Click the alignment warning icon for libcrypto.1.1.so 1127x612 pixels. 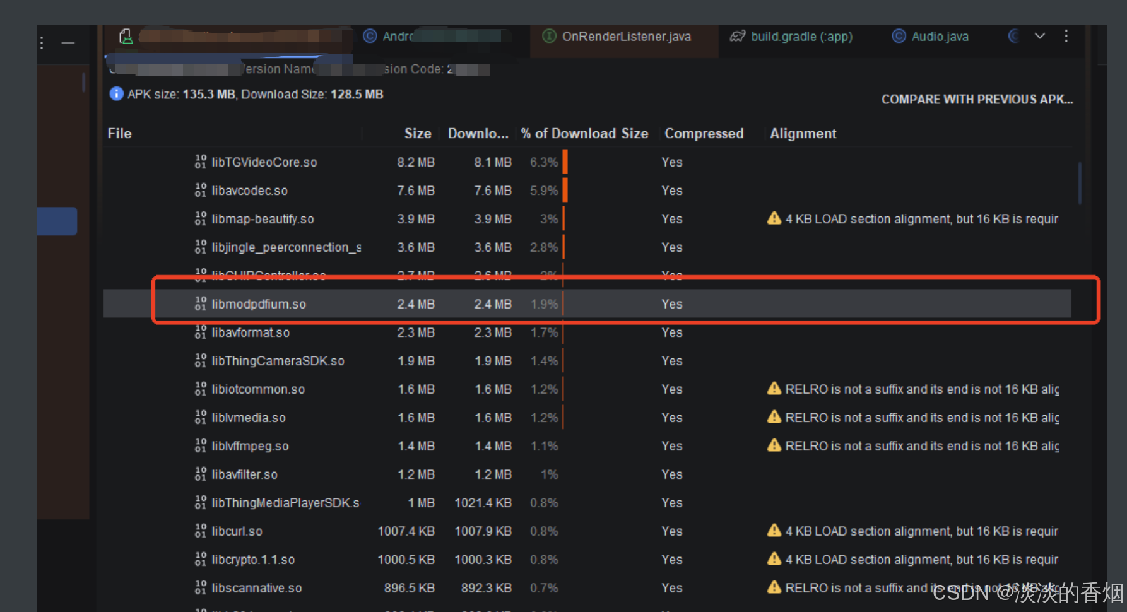[774, 559]
